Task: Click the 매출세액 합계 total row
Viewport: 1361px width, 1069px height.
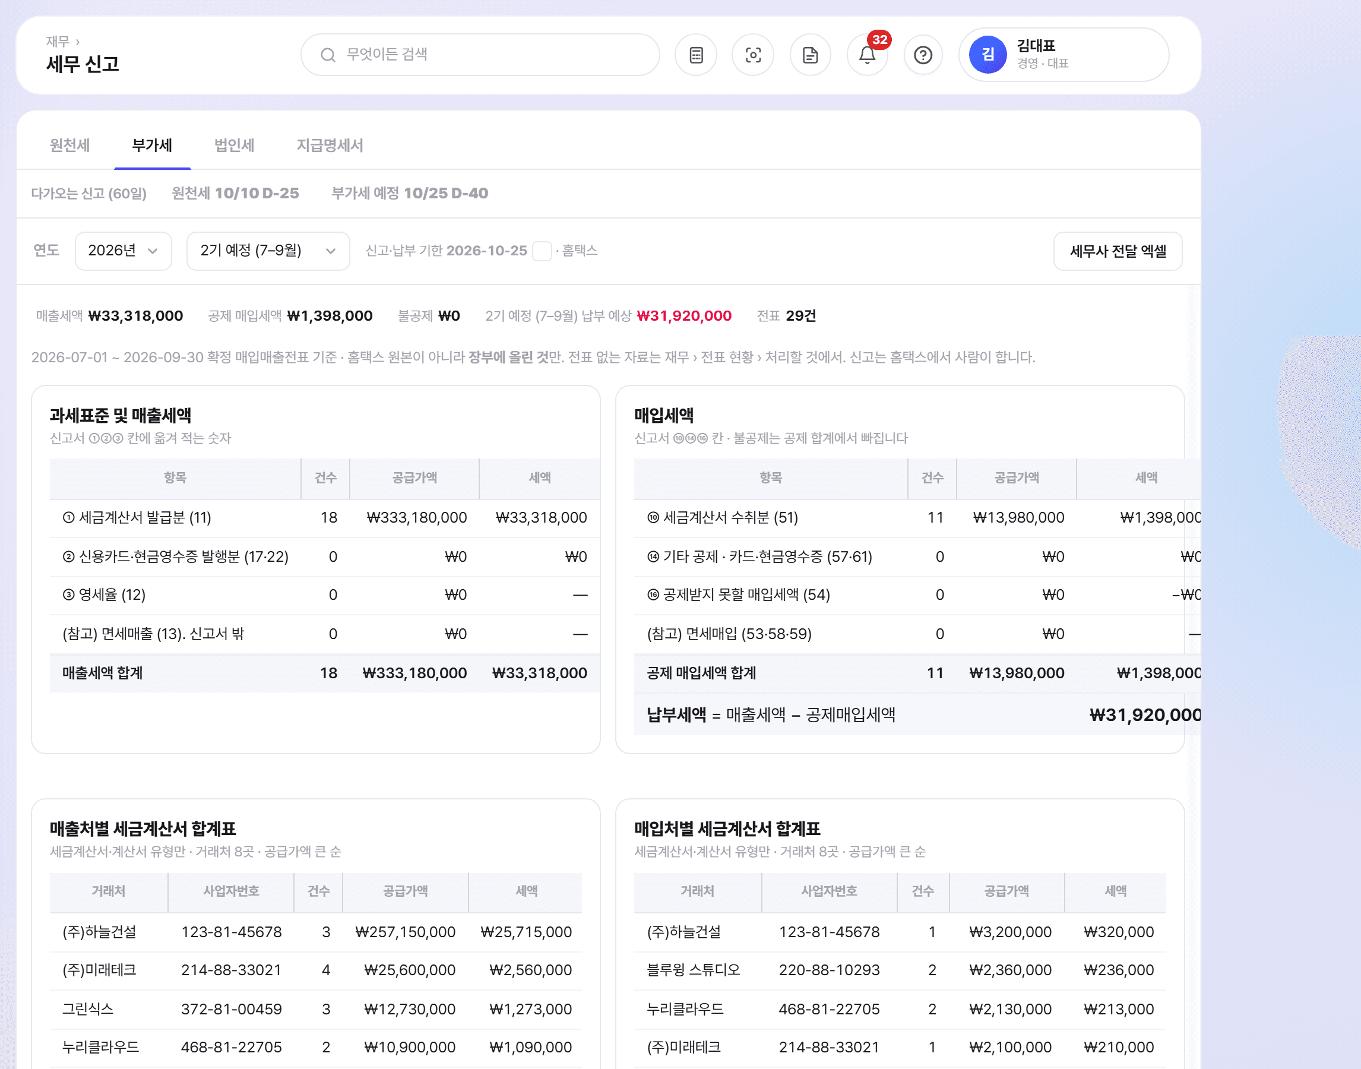Action: pyautogui.click(x=325, y=673)
